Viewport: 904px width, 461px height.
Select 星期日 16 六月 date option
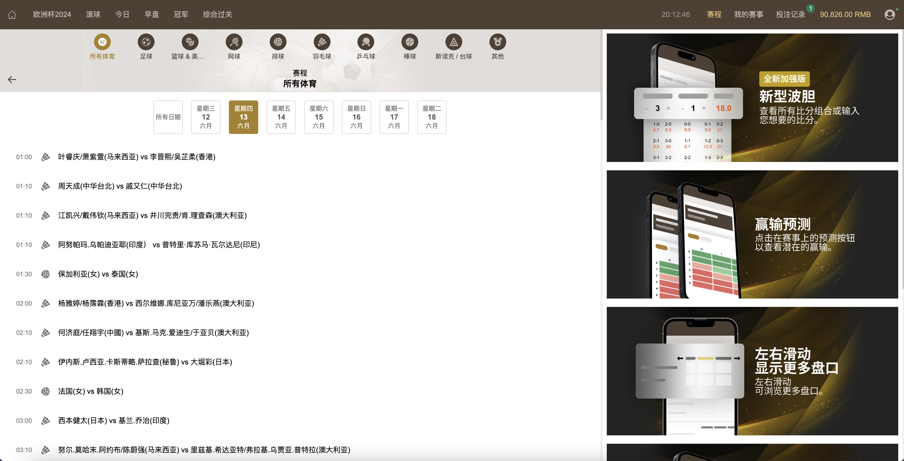click(x=356, y=117)
